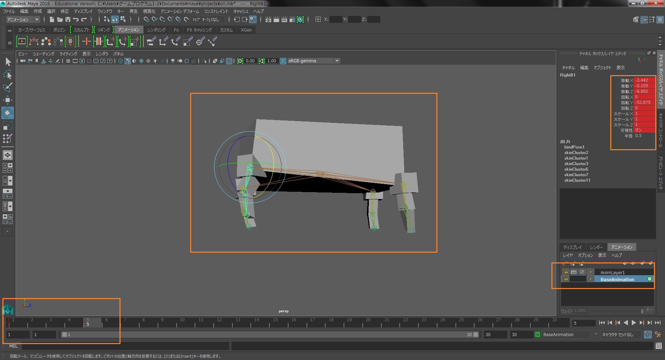Viewport: 665px width, 360px height.
Task: Select the arrow Select tool
Action: pos(8,62)
